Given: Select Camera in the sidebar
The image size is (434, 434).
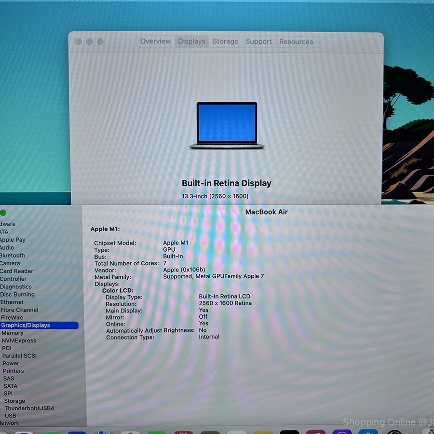Looking at the screenshot, I should [10, 263].
